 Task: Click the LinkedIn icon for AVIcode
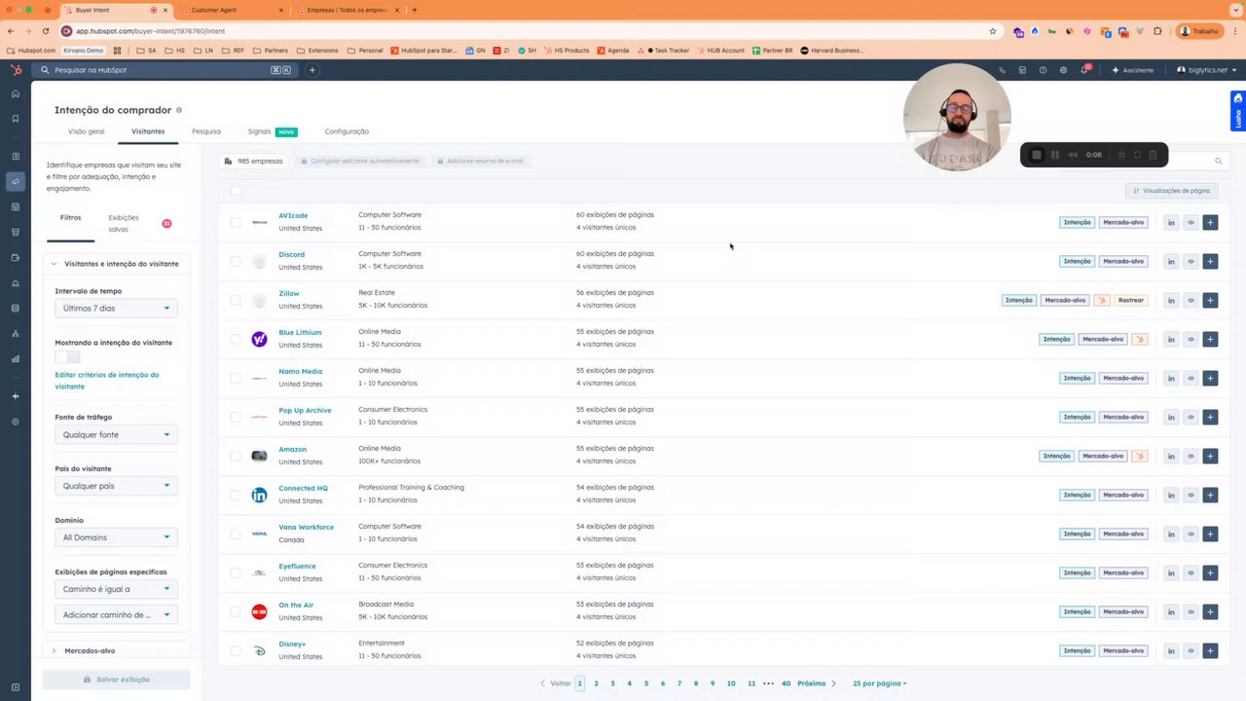tap(1171, 222)
